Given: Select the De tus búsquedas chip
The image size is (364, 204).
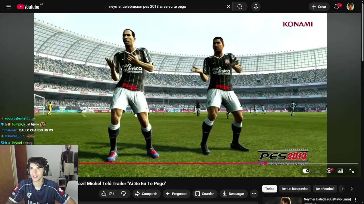Looking at the screenshot, I should click(295, 189).
